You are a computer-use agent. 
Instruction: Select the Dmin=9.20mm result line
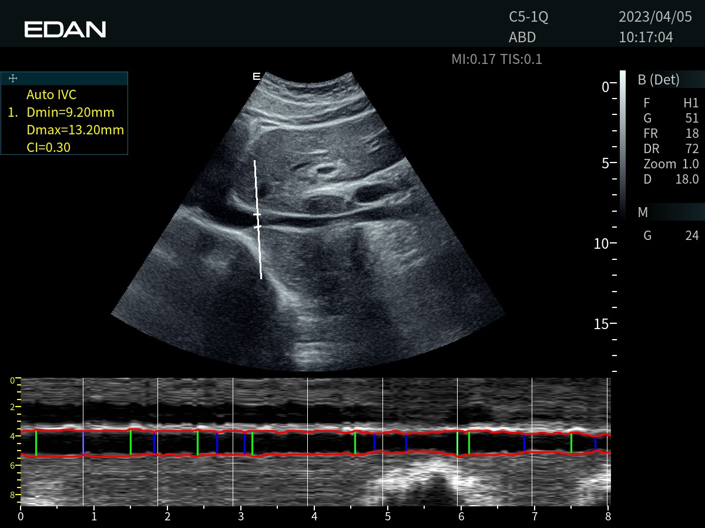click(70, 113)
